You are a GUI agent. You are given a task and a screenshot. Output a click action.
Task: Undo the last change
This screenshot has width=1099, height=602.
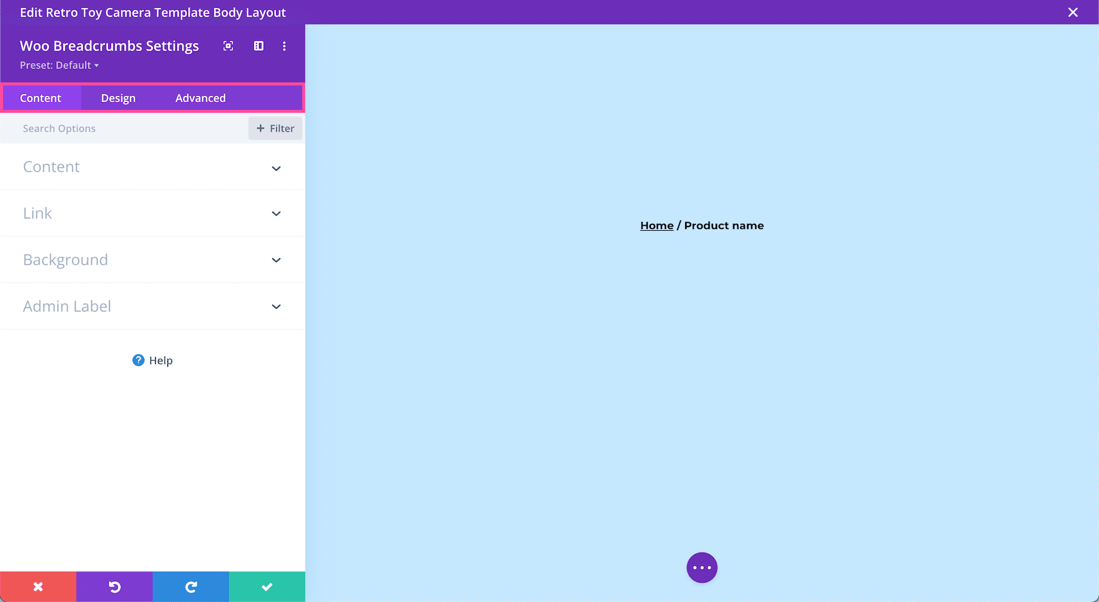point(114,586)
